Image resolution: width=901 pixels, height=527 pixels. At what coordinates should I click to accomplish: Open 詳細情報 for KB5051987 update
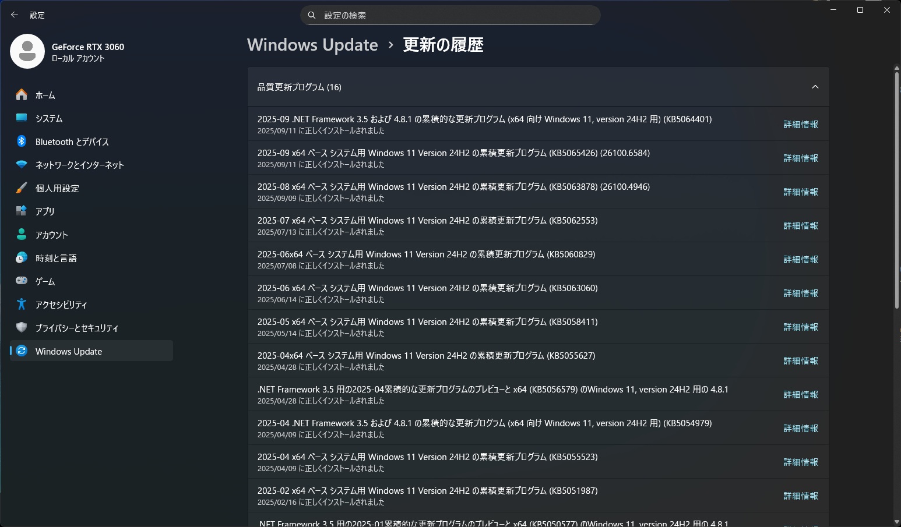(801, 496)
